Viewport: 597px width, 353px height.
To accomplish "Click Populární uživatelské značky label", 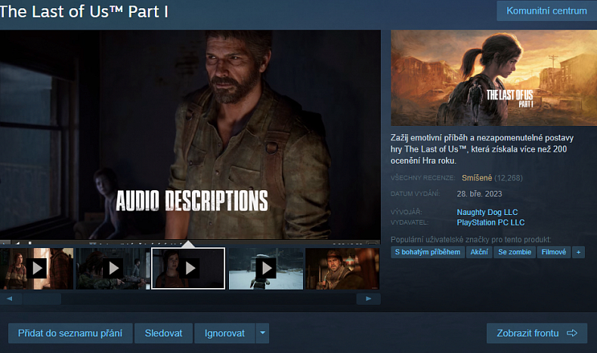I will [471, 239].
